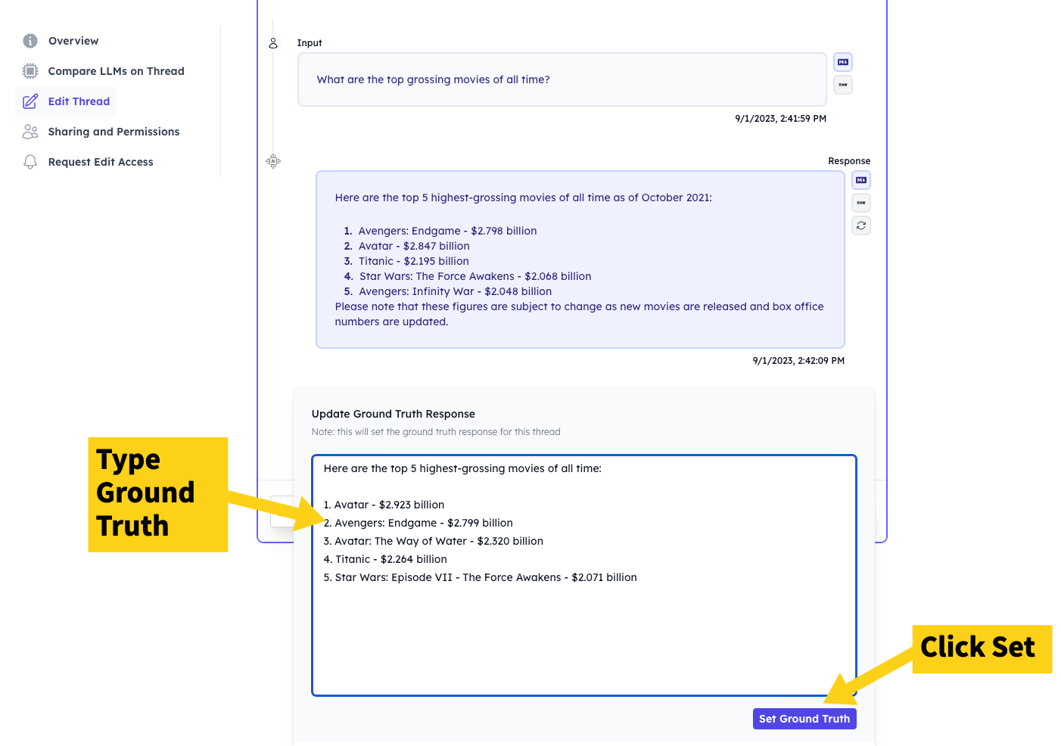The height and width of the screenshot is (746, 1061).
Task: Select Request Edit Access in sidebar
Action: point(101,162)
